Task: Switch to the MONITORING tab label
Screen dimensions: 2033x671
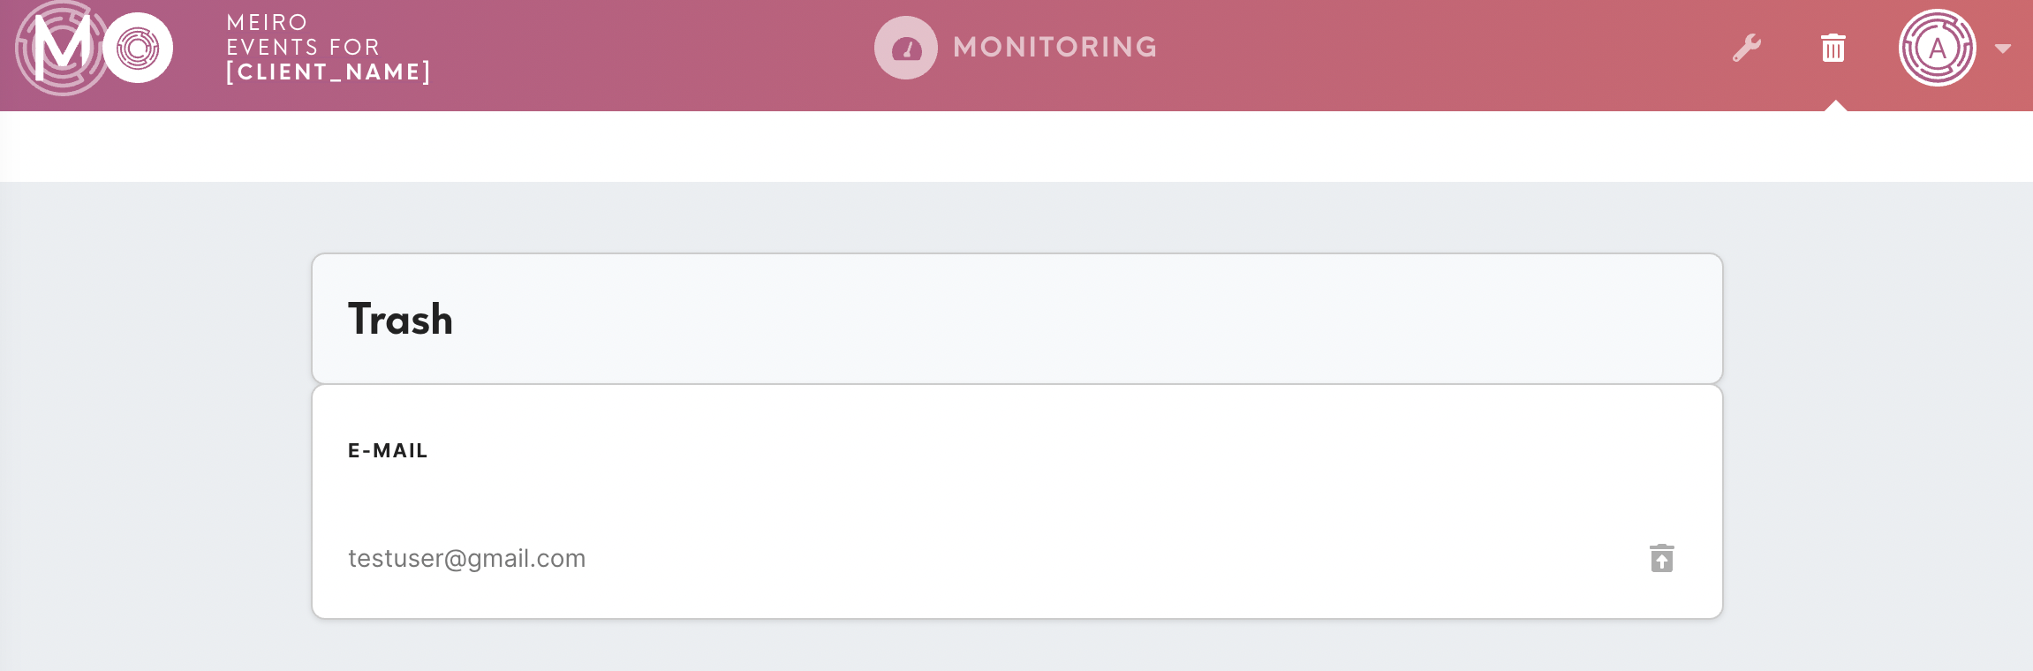Action: coord(1055,47)
